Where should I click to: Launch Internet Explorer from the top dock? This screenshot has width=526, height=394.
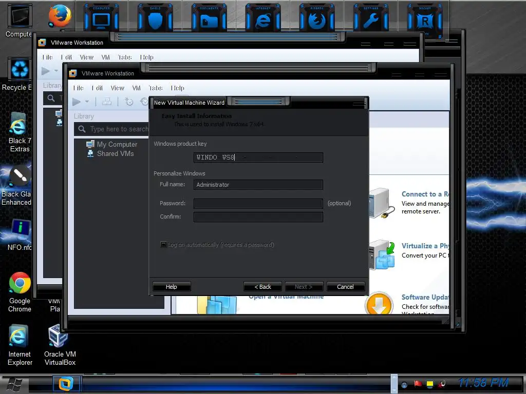click(x=263, y=18)
